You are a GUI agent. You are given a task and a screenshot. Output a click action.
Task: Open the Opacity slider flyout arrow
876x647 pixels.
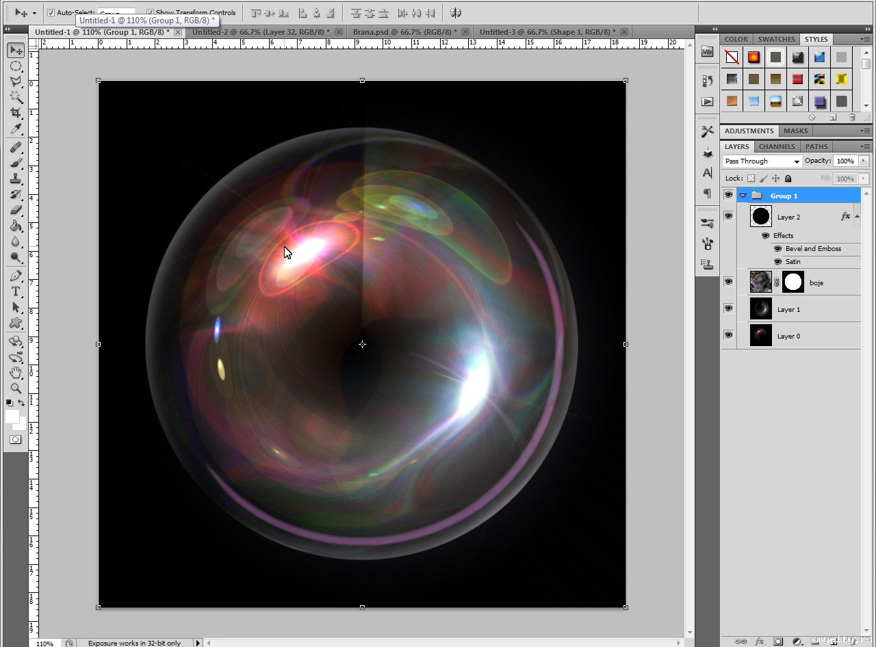coord(863,161)
